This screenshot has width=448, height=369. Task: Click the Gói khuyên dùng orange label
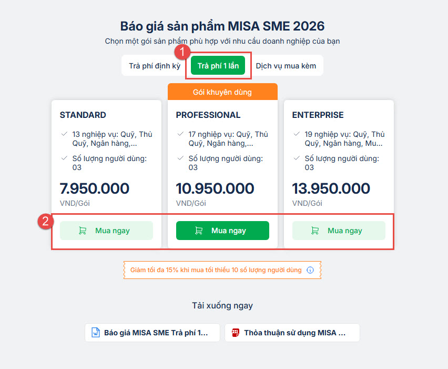point(222,92)
